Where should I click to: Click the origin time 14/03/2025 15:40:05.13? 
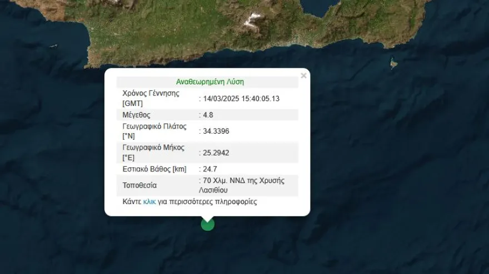(x=241, y=98)
